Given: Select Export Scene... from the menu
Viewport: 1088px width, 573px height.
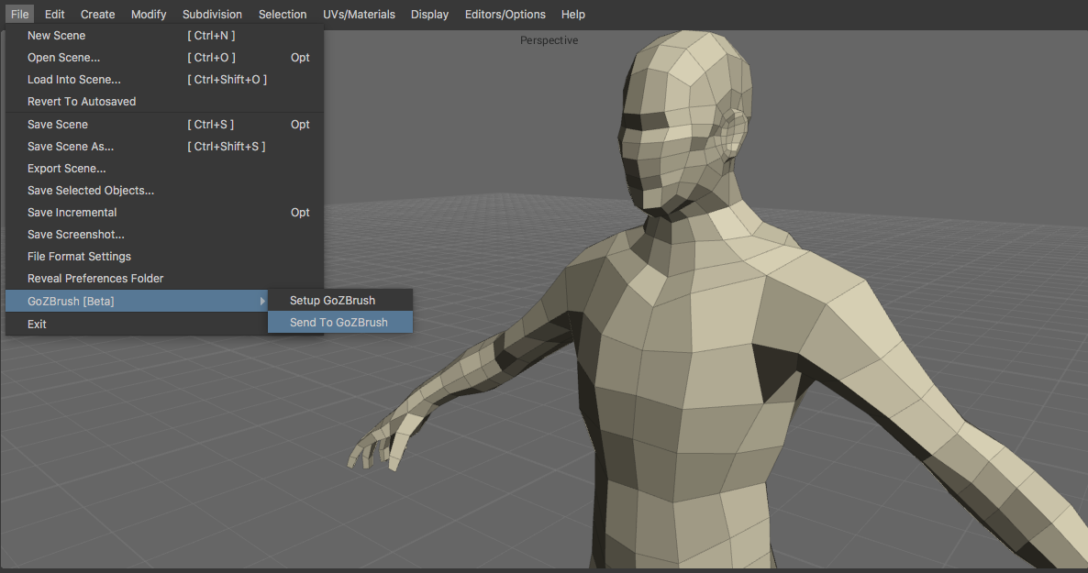Looking at the screenshot, I should tap(67, 169).
